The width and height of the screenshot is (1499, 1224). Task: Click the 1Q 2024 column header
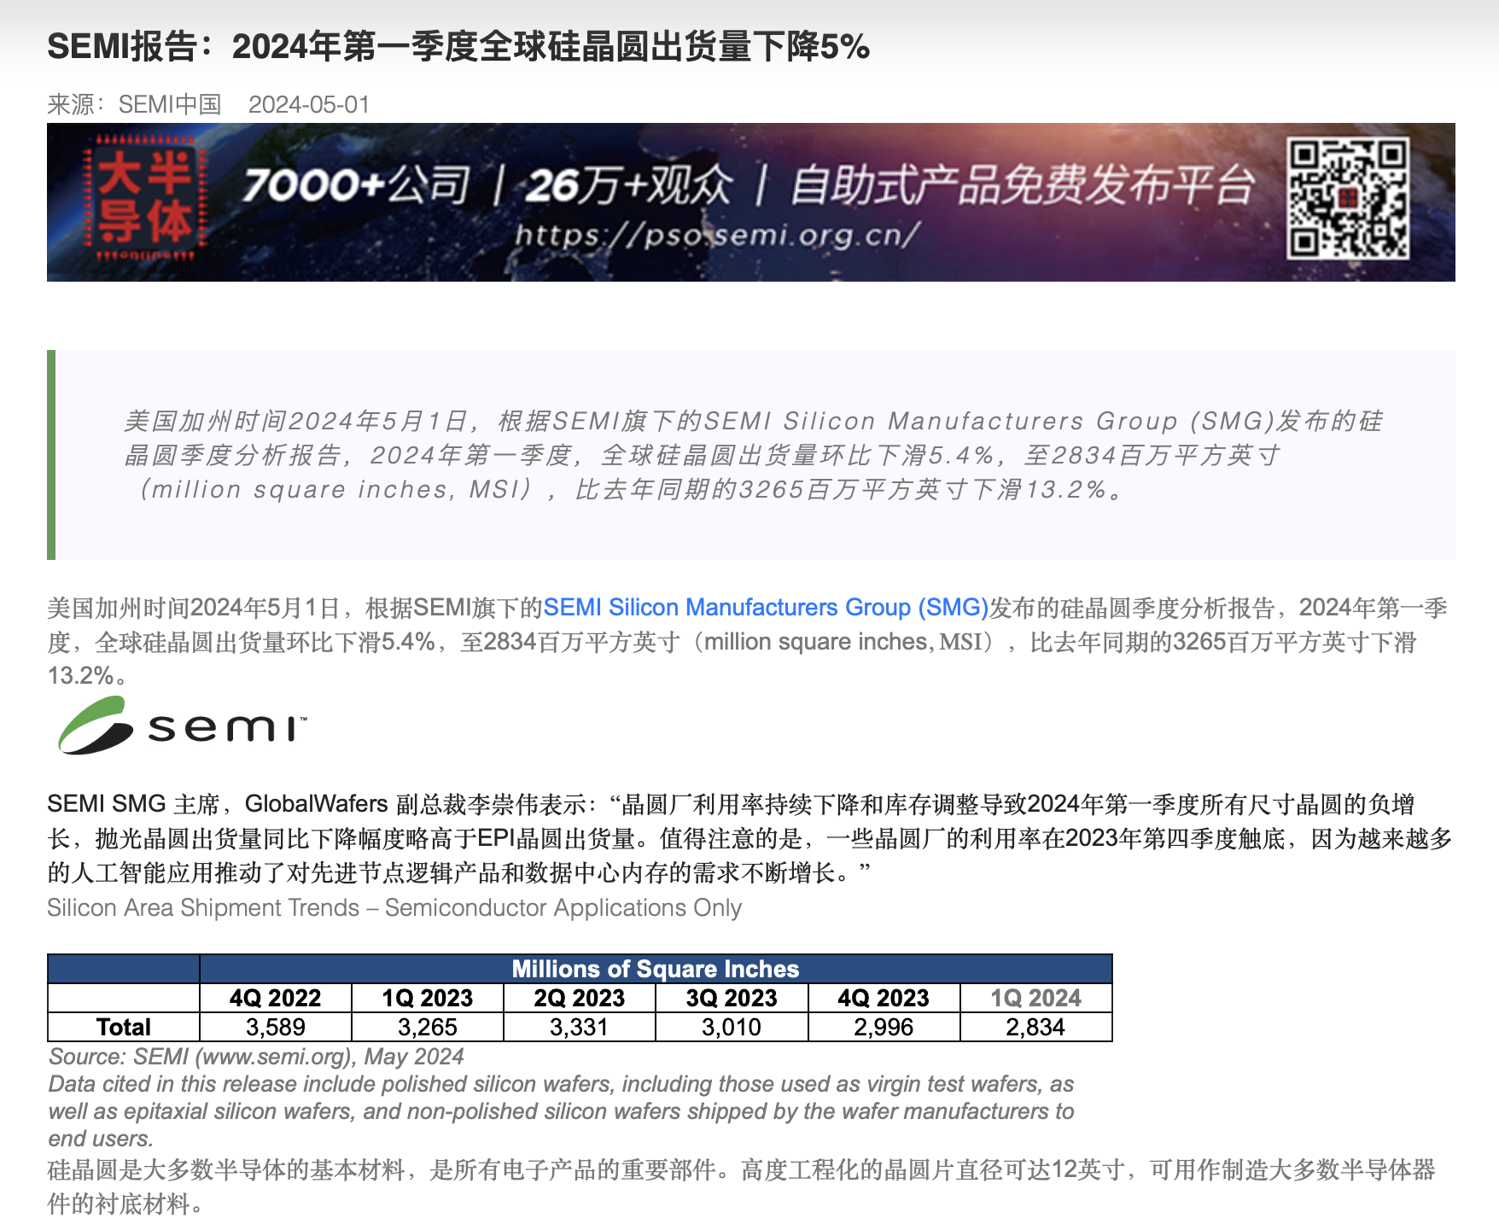pos(1035,998)
